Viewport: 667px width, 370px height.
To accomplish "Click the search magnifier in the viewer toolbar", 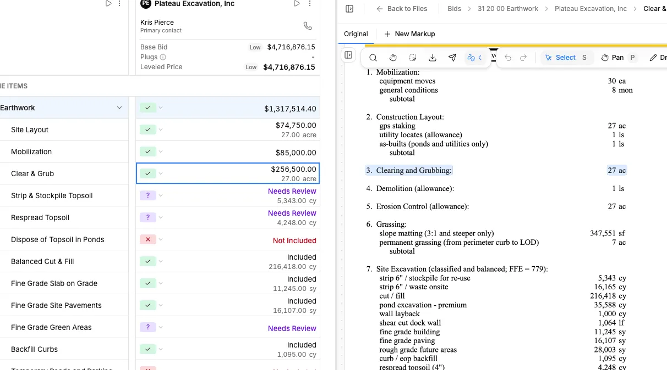I will click(x=373, y=58).
